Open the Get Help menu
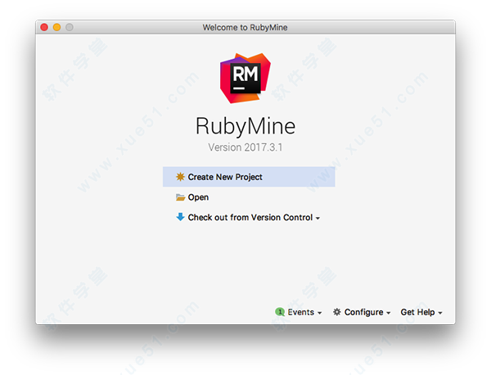The height and width of the screenshot is (375, 491). click(x=421, y=312)
